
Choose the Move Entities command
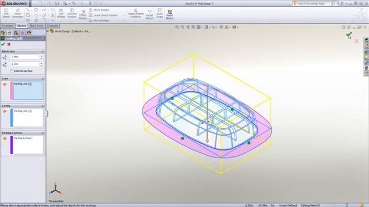[x=99, y=21]
